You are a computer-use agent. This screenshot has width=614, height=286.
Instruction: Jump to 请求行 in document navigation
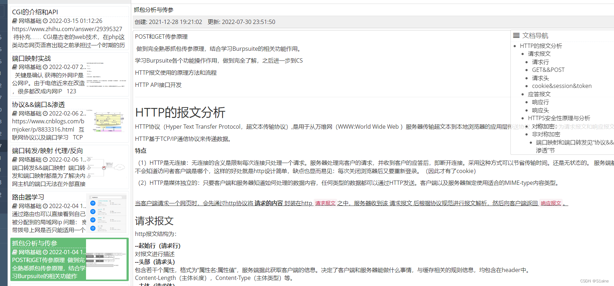(540, 62)
